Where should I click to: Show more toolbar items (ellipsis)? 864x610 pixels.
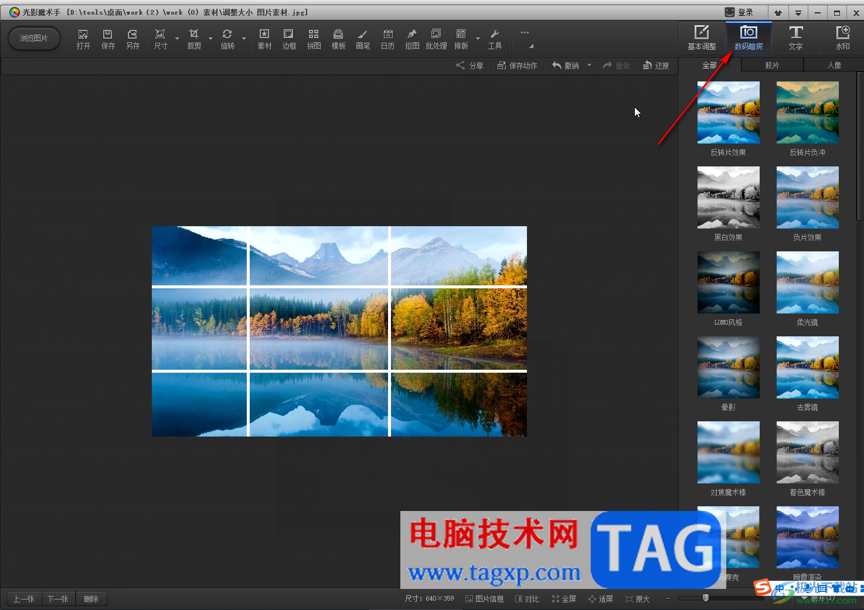525,33
